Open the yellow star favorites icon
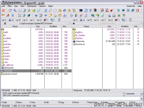Screen dimensions: 144x108 (x=69, y=10)
